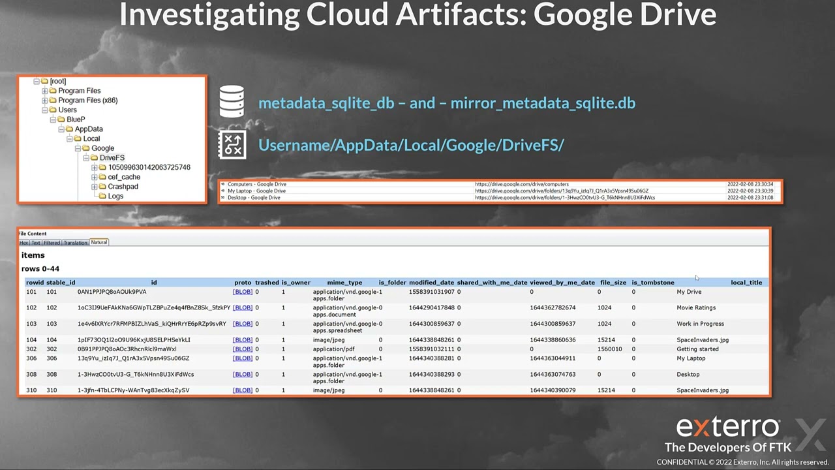Collapse the Users tree node

(x=44, y=110)
